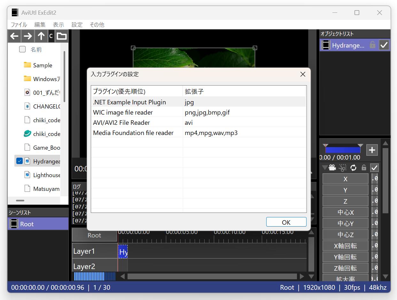Click the 名前 column header checkbox area
The image size is (397, 300).
(x=22, y=49)
